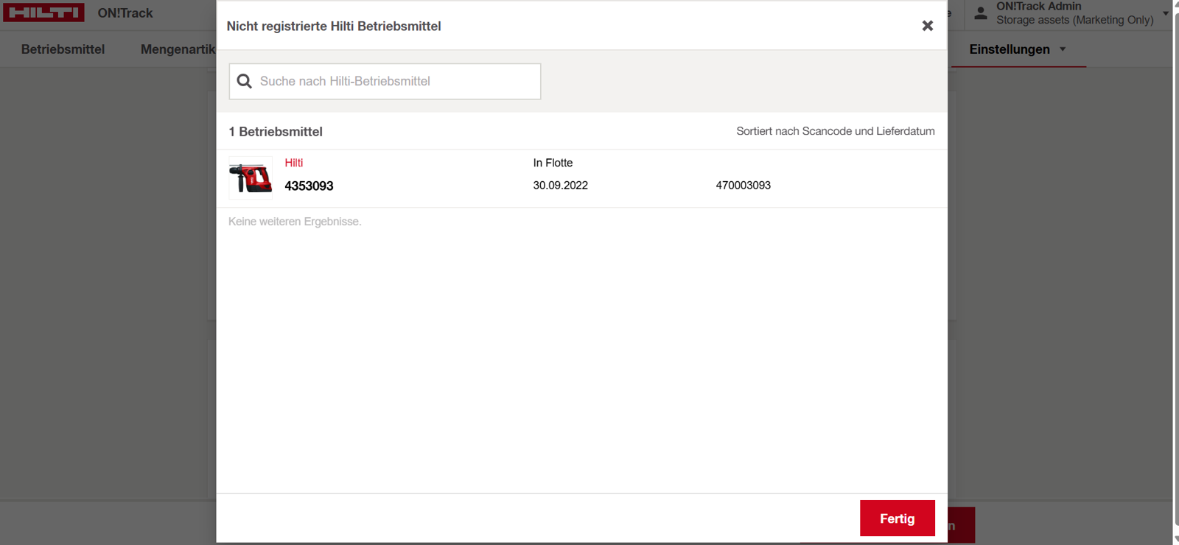Viewport: 1179px width, 545px height.
Task: Click the Hilti manufacturer link
Action: click(294, 163)
